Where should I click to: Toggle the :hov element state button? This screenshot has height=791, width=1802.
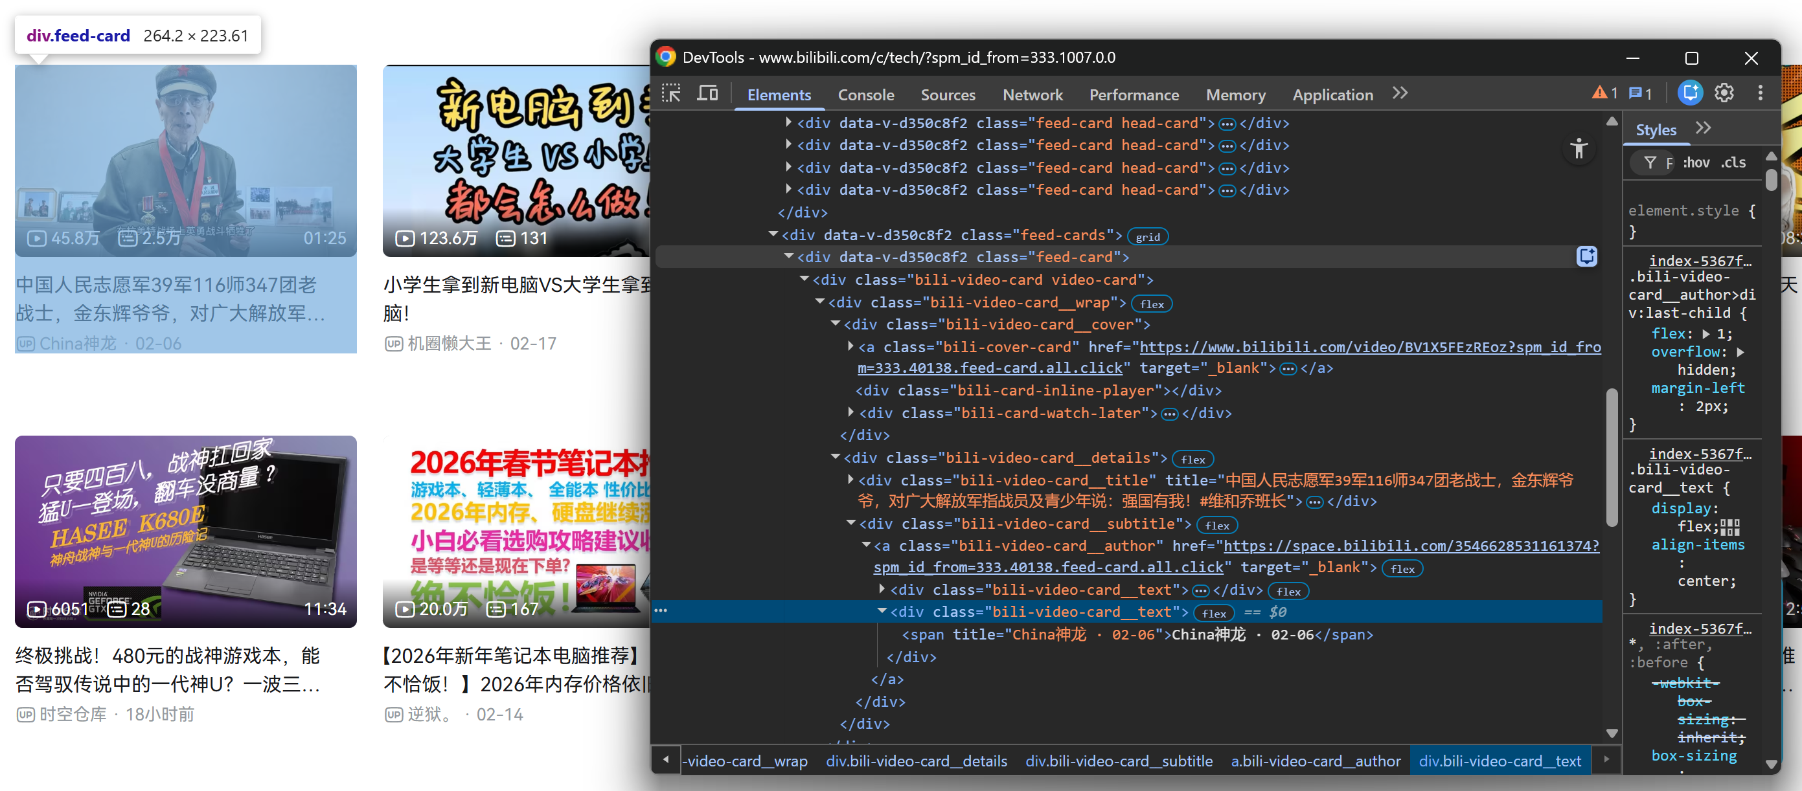coord(1696,163)
